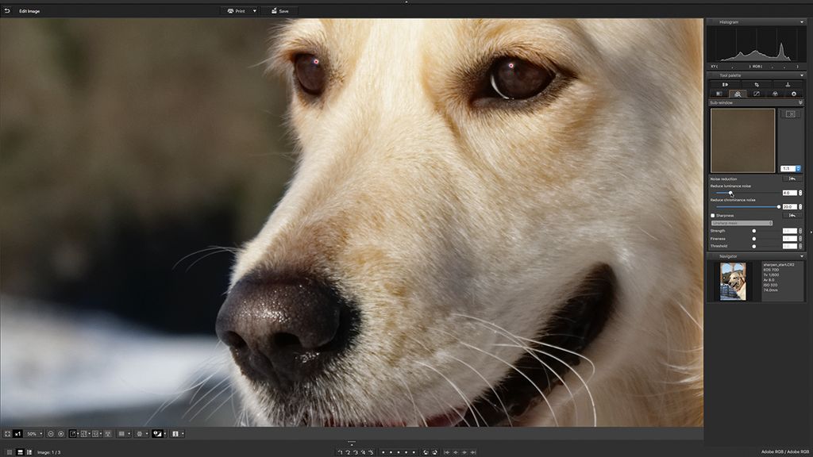
Task: Open the gear settings tab in the Tool palette
Action: [792, 94]
